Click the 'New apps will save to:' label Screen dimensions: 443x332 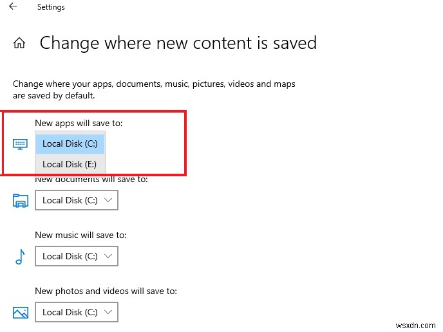click(79, 122)
